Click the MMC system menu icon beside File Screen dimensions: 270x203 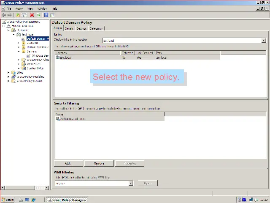click(3, 8)
